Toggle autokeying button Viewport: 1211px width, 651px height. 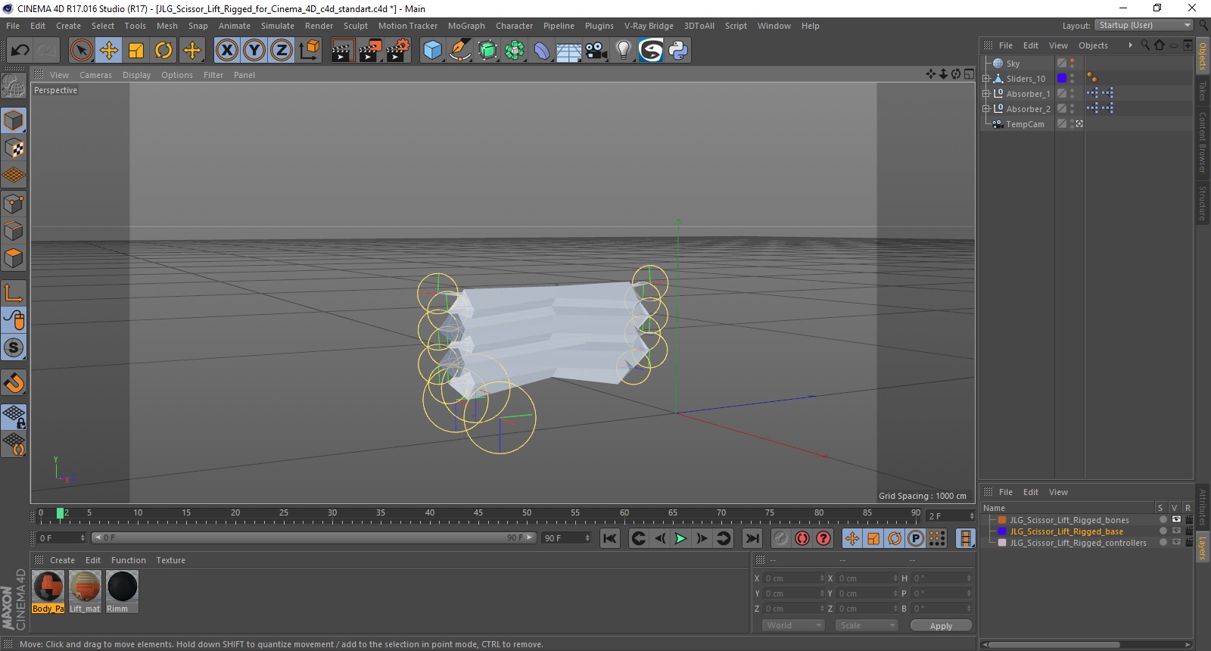802,538
